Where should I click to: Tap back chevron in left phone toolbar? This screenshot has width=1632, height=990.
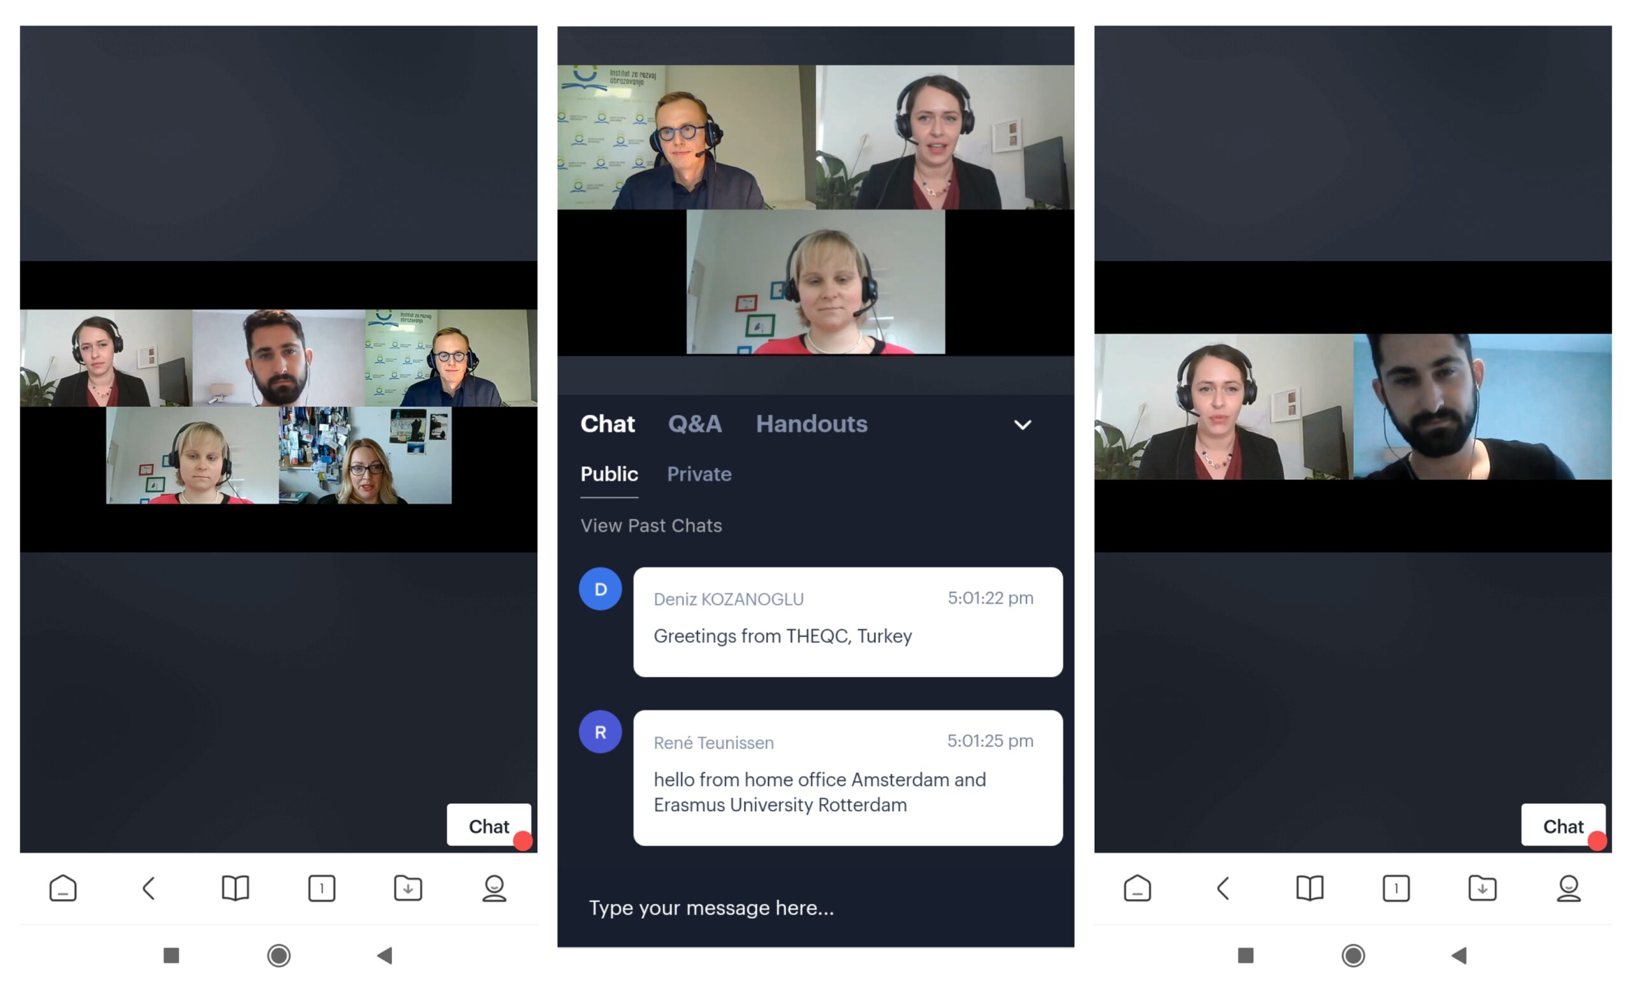(149, 888)
